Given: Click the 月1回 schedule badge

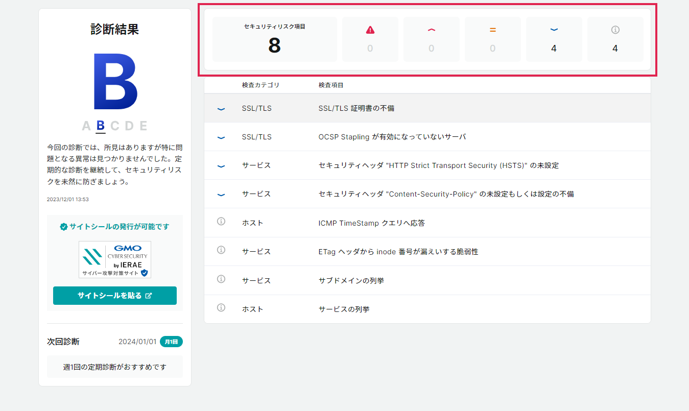Looking at the screenshot, I should point(171,342).
